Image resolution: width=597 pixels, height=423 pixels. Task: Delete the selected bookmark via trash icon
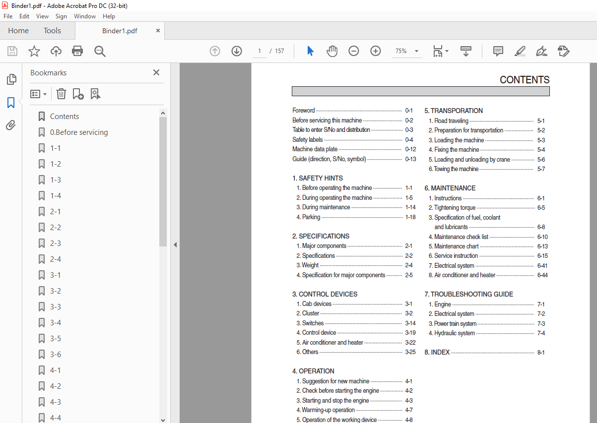tap(61, 94)
